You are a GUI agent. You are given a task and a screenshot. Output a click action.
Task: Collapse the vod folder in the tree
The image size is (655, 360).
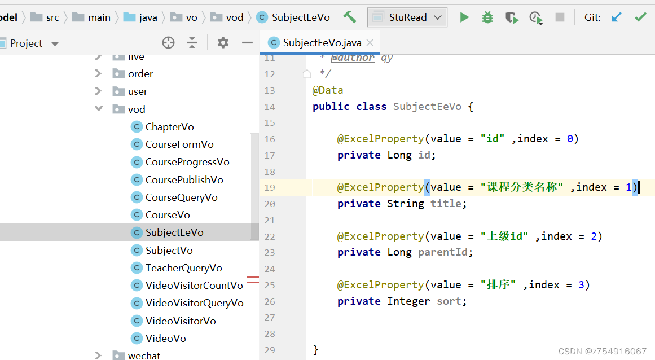[x=99, y=109]
